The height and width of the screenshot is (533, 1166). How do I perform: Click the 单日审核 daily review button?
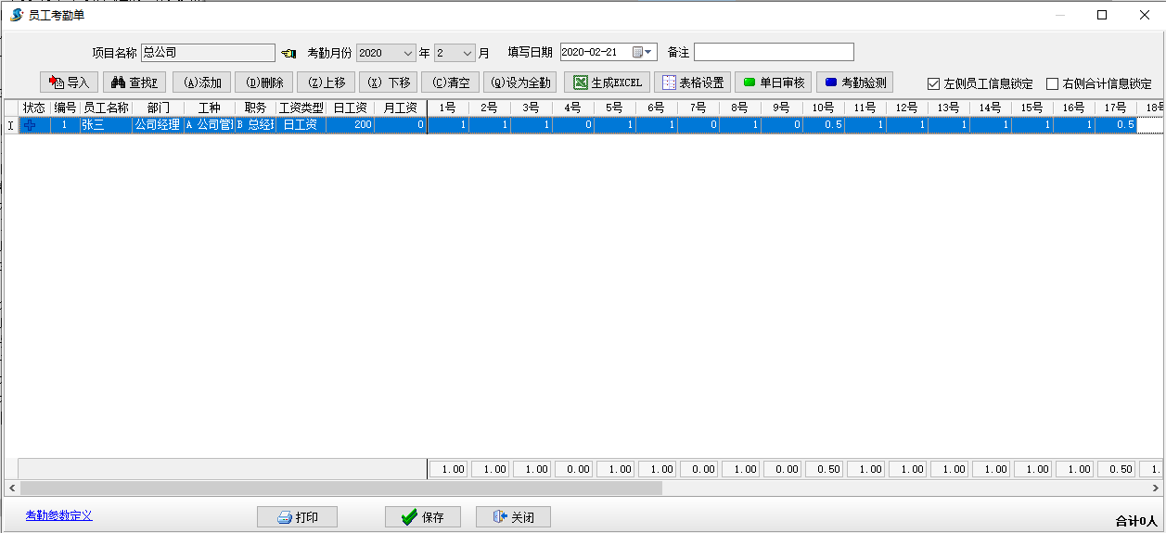coord(774,82)
